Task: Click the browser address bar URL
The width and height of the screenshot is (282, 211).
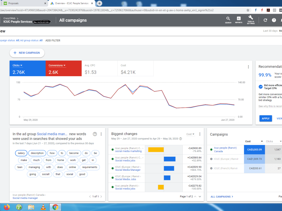Action: pyautogui.click(x=107, y=10)
